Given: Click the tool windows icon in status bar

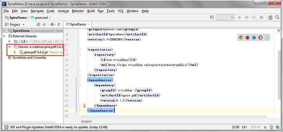Looking at the screenshot, I should coord(6,127).
